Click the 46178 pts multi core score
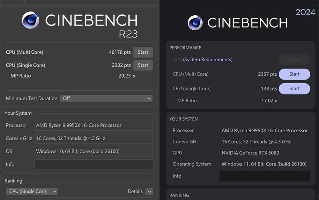 pyautogui.click(x=120, y=52)
